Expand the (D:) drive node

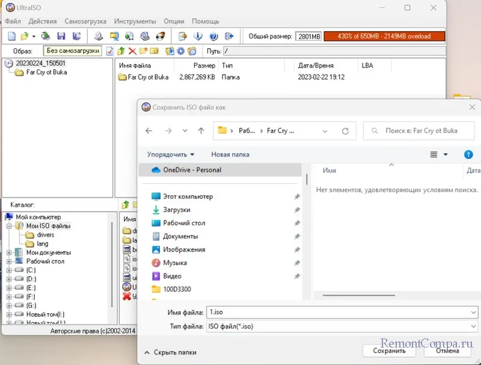[x=9, y=279]
